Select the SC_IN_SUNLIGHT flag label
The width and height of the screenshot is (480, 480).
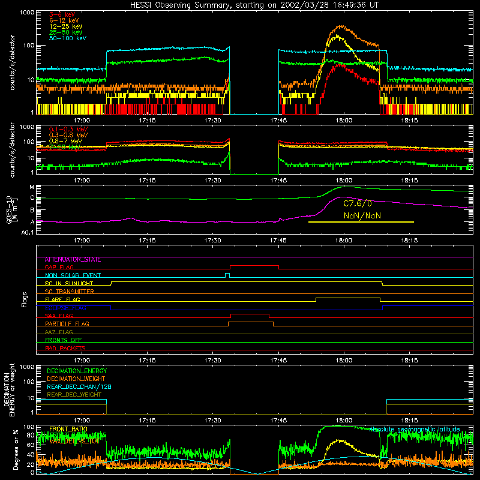click(69, 283)
